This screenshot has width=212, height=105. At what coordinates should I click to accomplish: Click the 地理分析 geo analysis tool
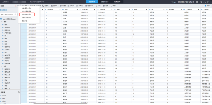pyautogui.click(x=89, y=6)
